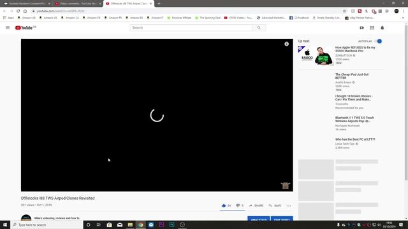Open 'Bluetooth i11 TWS 5.0 Touch' video

[354, 120]
